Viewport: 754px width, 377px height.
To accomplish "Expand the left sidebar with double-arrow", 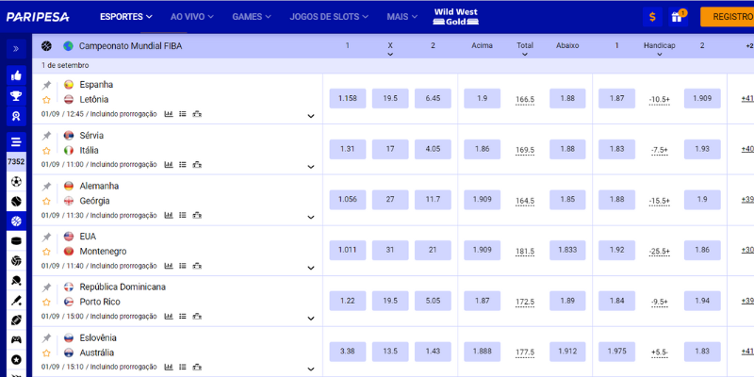I will tap(16, 48).
